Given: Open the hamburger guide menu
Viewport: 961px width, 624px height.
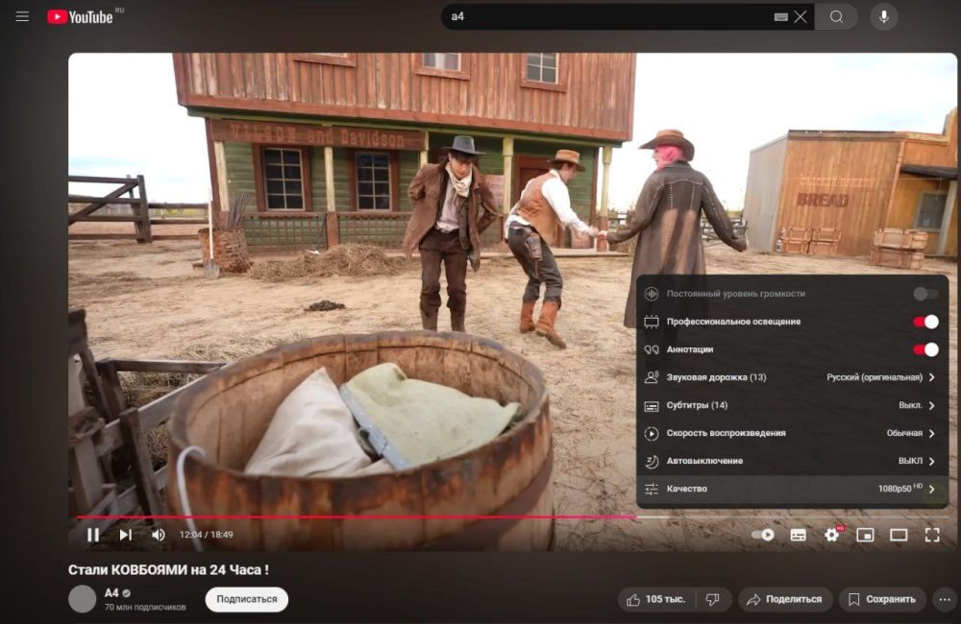Looking at the screenshot, I should coord(22,16).
